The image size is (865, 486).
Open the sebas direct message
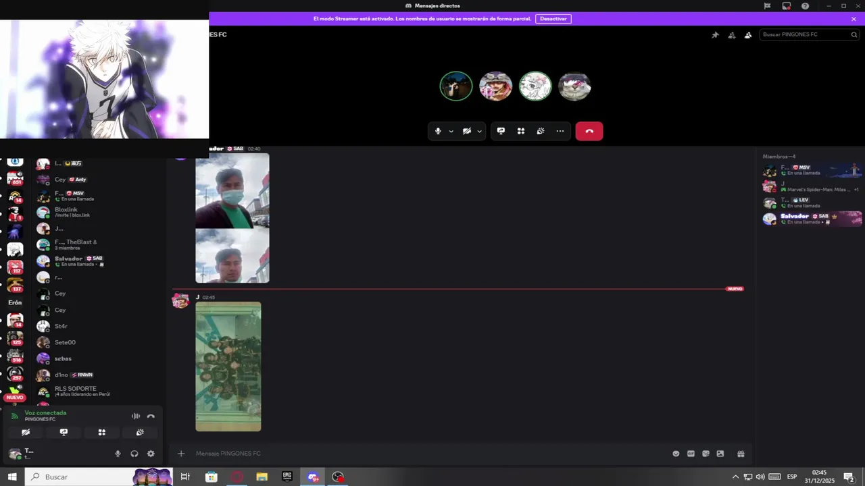click(98, 358)
